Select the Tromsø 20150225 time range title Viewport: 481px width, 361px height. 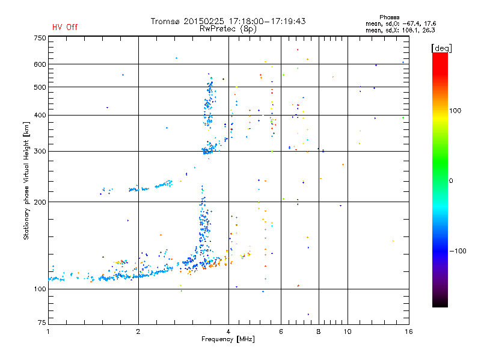tap(228, 21)
